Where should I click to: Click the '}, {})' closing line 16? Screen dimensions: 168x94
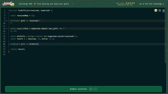tap(14, 31)
